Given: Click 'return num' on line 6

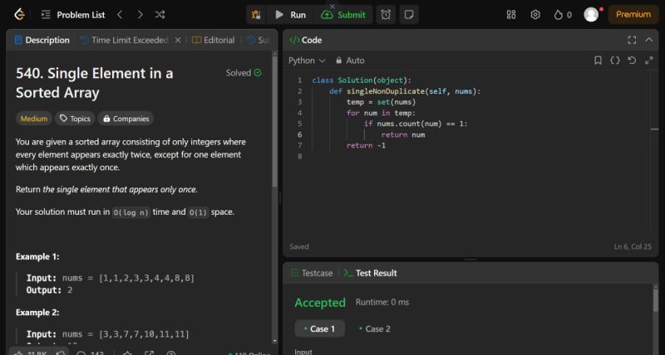Looking at the screenshot, I should pyautogui.click(x=403, y=134).
